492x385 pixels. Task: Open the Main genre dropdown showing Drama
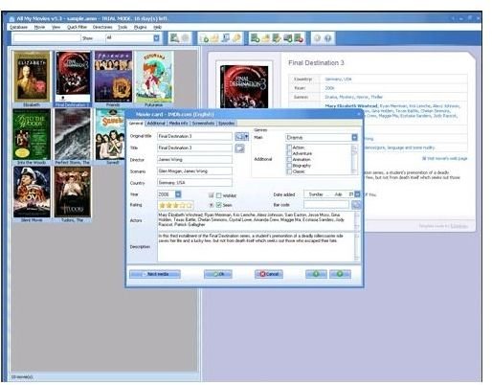pos(354,138)
